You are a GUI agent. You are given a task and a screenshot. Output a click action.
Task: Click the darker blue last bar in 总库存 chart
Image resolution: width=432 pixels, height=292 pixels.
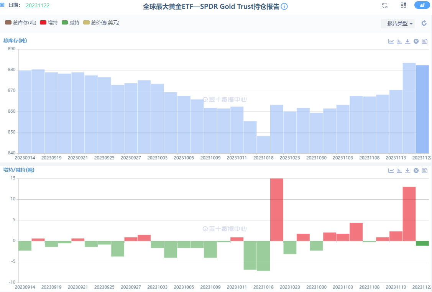[x=422, y=109]
